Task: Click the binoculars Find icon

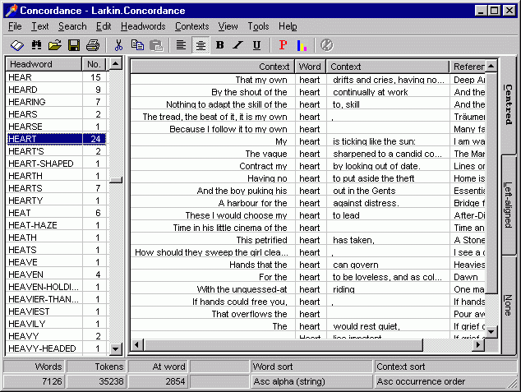Action: pyautogui.click(x=36, y=45)
